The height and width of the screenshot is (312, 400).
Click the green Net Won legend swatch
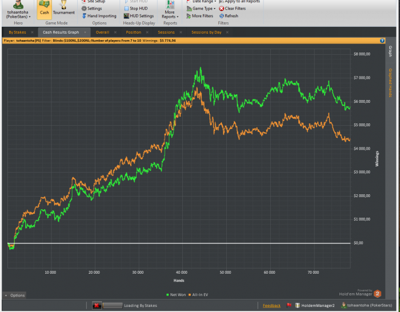[x=167, y=294]
